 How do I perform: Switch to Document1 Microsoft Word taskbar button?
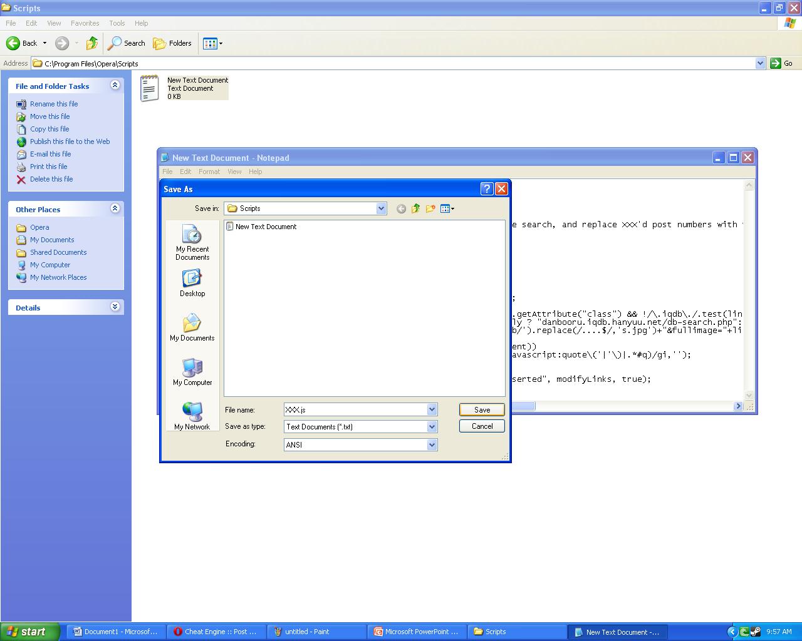coord(117,632)
